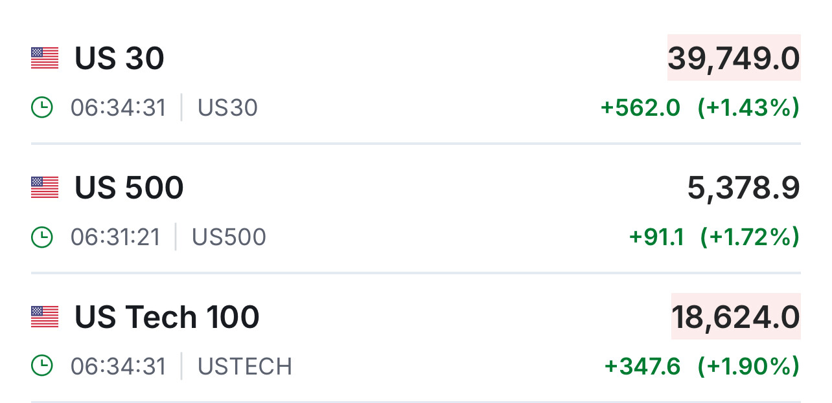
Task: Click the US flag icon beside US 500
Action: coord(45,188)
